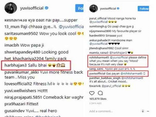This screenshot has height=117, width=156.
Task: Open rohitsharma45 commenter username
Action: point(99,57)
